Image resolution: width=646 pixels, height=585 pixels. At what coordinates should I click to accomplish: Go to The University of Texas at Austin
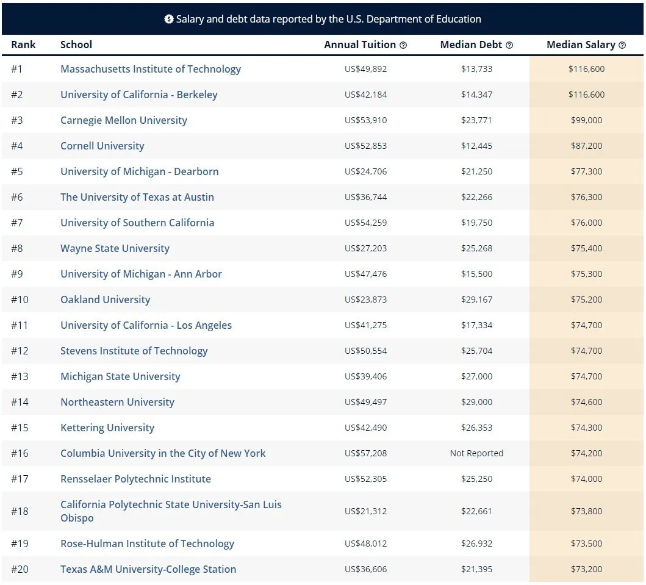(x=137, y=197)
